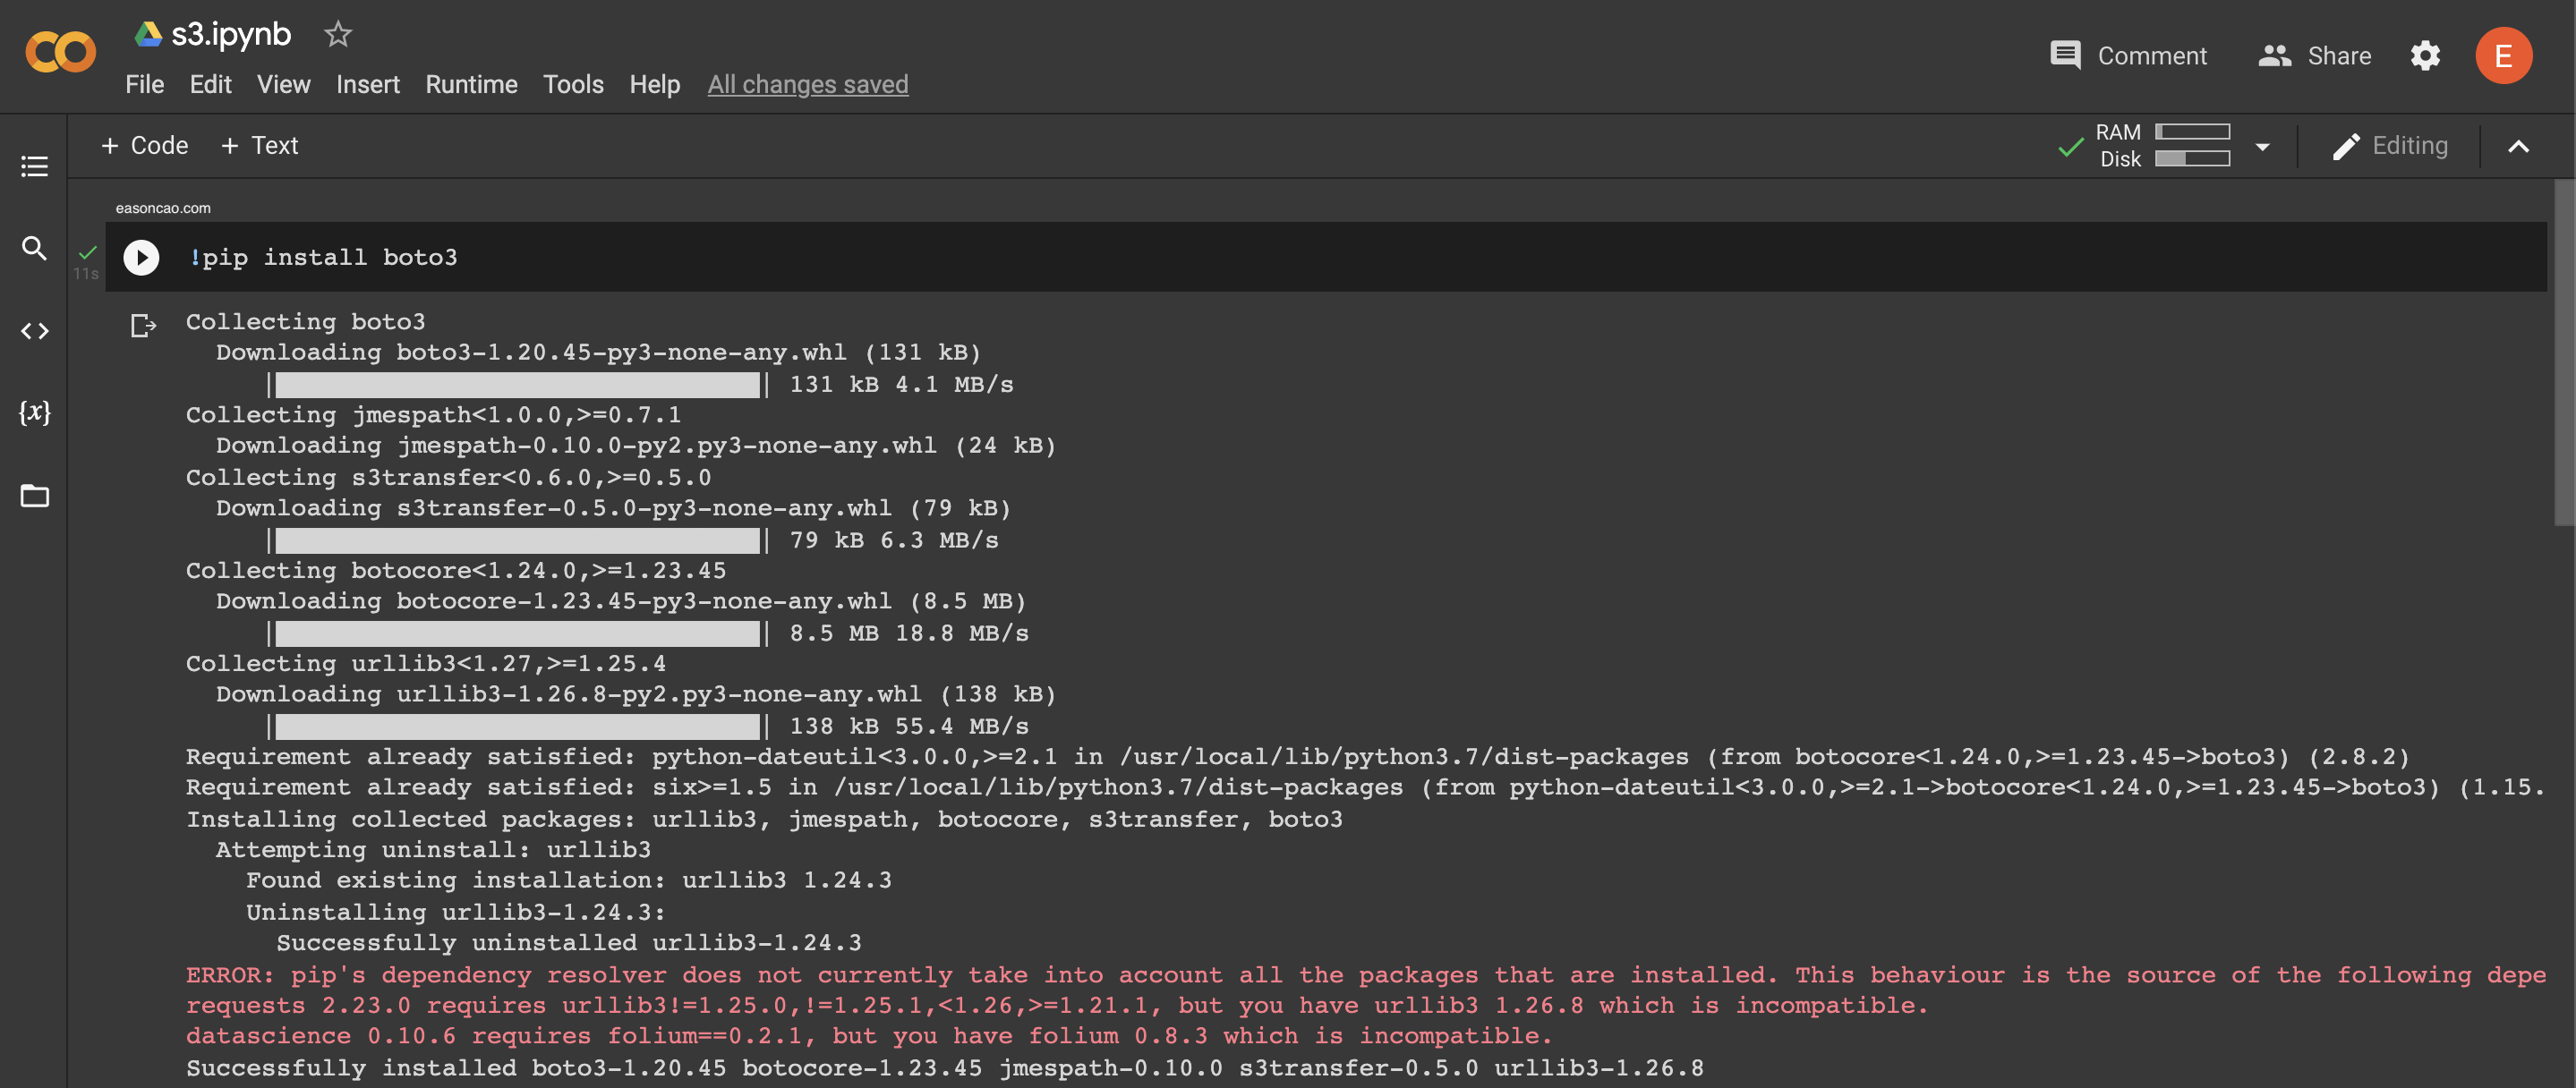Clear output using the cell output icon
2576x1088 pixels.
click(143, 326)
